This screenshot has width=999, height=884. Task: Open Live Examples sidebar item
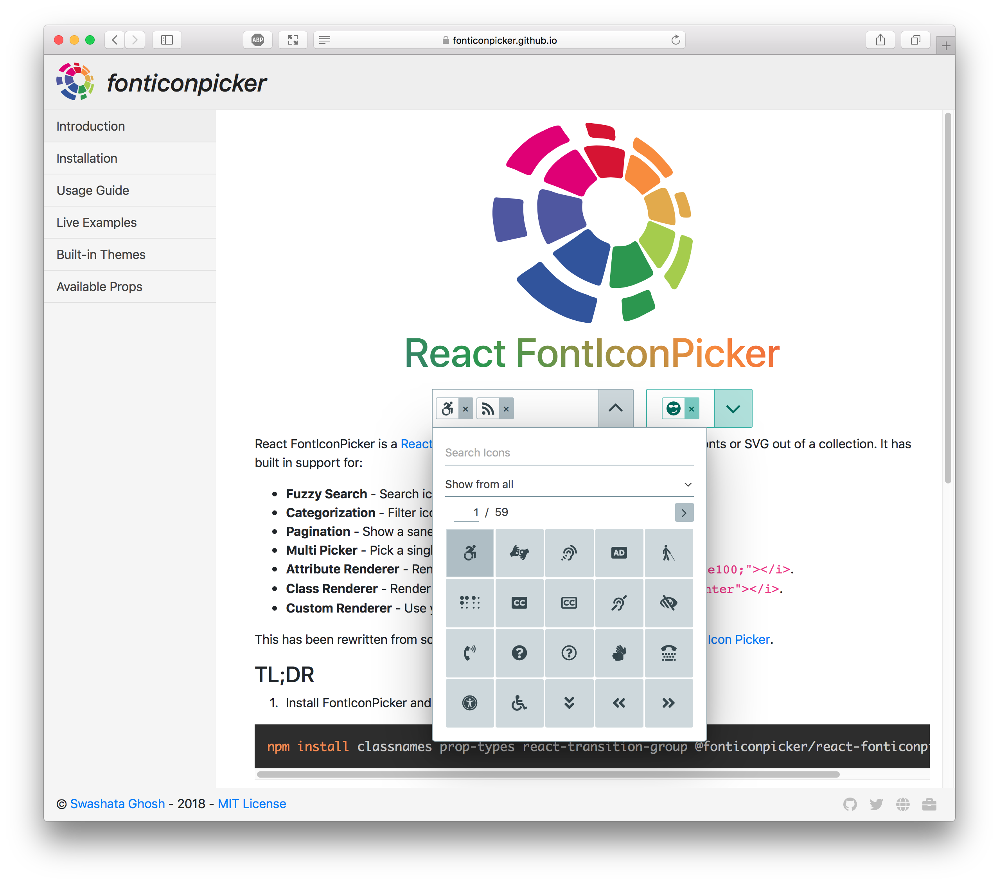coord(96,222)
